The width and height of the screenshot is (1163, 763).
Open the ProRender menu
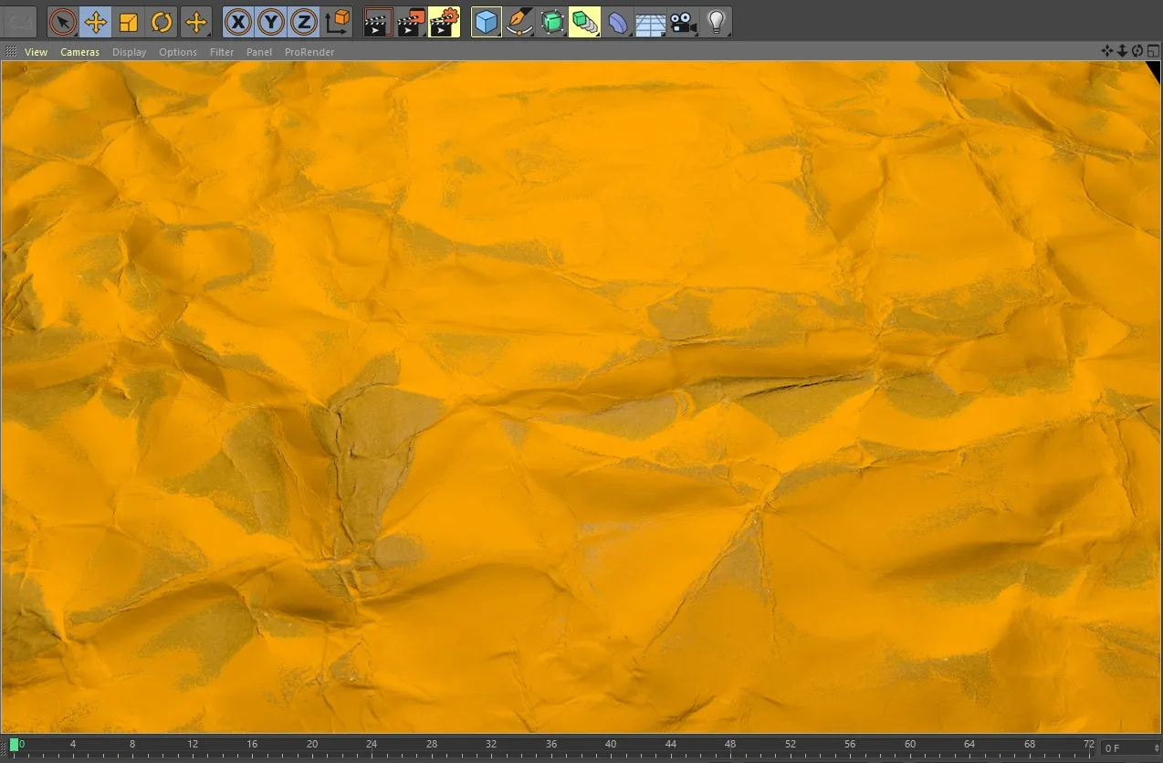(309, 52)
